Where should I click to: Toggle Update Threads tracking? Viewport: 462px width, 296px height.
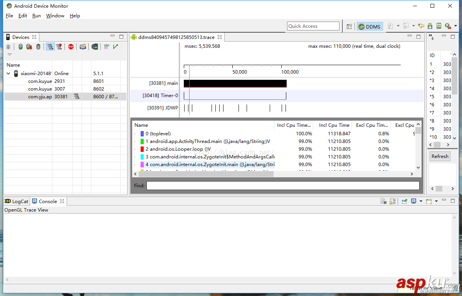[50, 46]
